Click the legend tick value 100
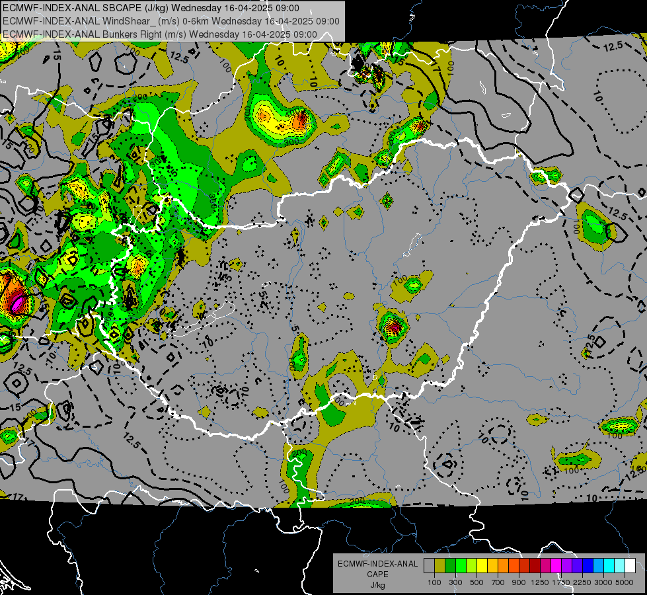This screenshot has width=647, height=595. pyautogui.click(x=434, y=582)
